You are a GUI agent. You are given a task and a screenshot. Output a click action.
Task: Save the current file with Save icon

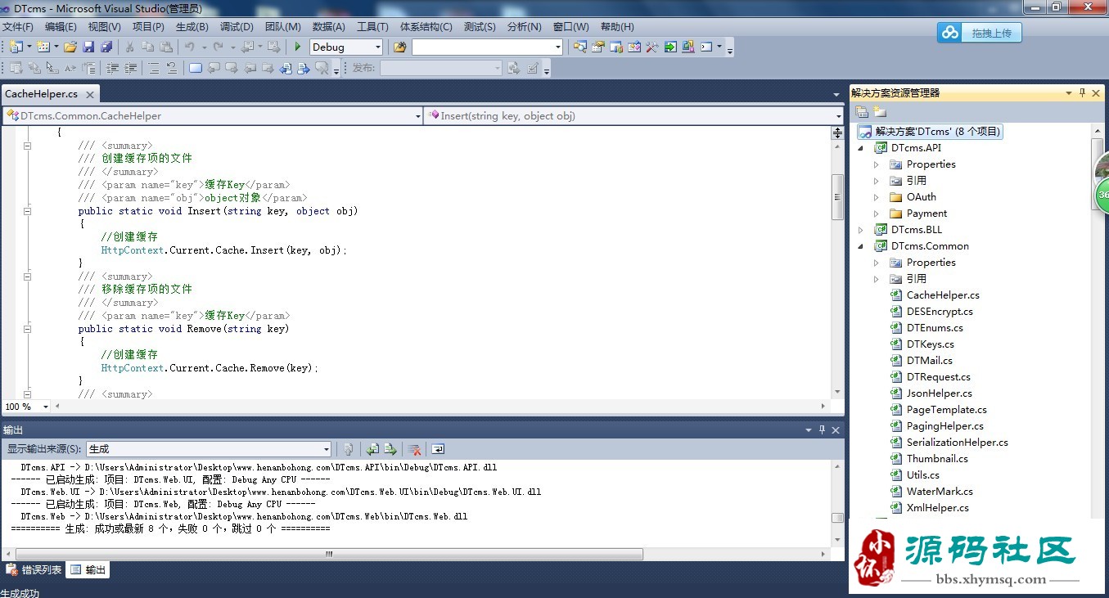point(88,47)
